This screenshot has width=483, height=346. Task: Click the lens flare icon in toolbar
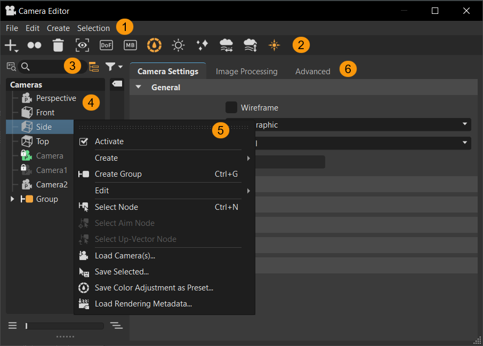pyautogui.click(x=274, y=45)
